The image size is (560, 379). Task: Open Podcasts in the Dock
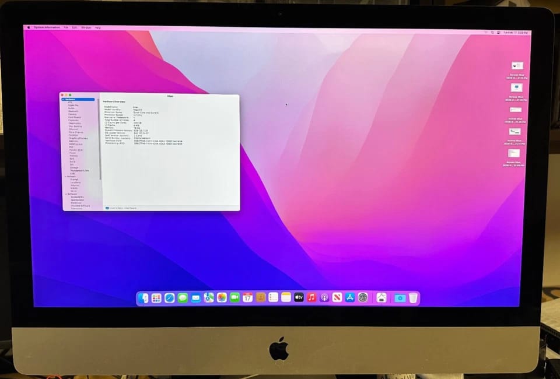(324, 297)
